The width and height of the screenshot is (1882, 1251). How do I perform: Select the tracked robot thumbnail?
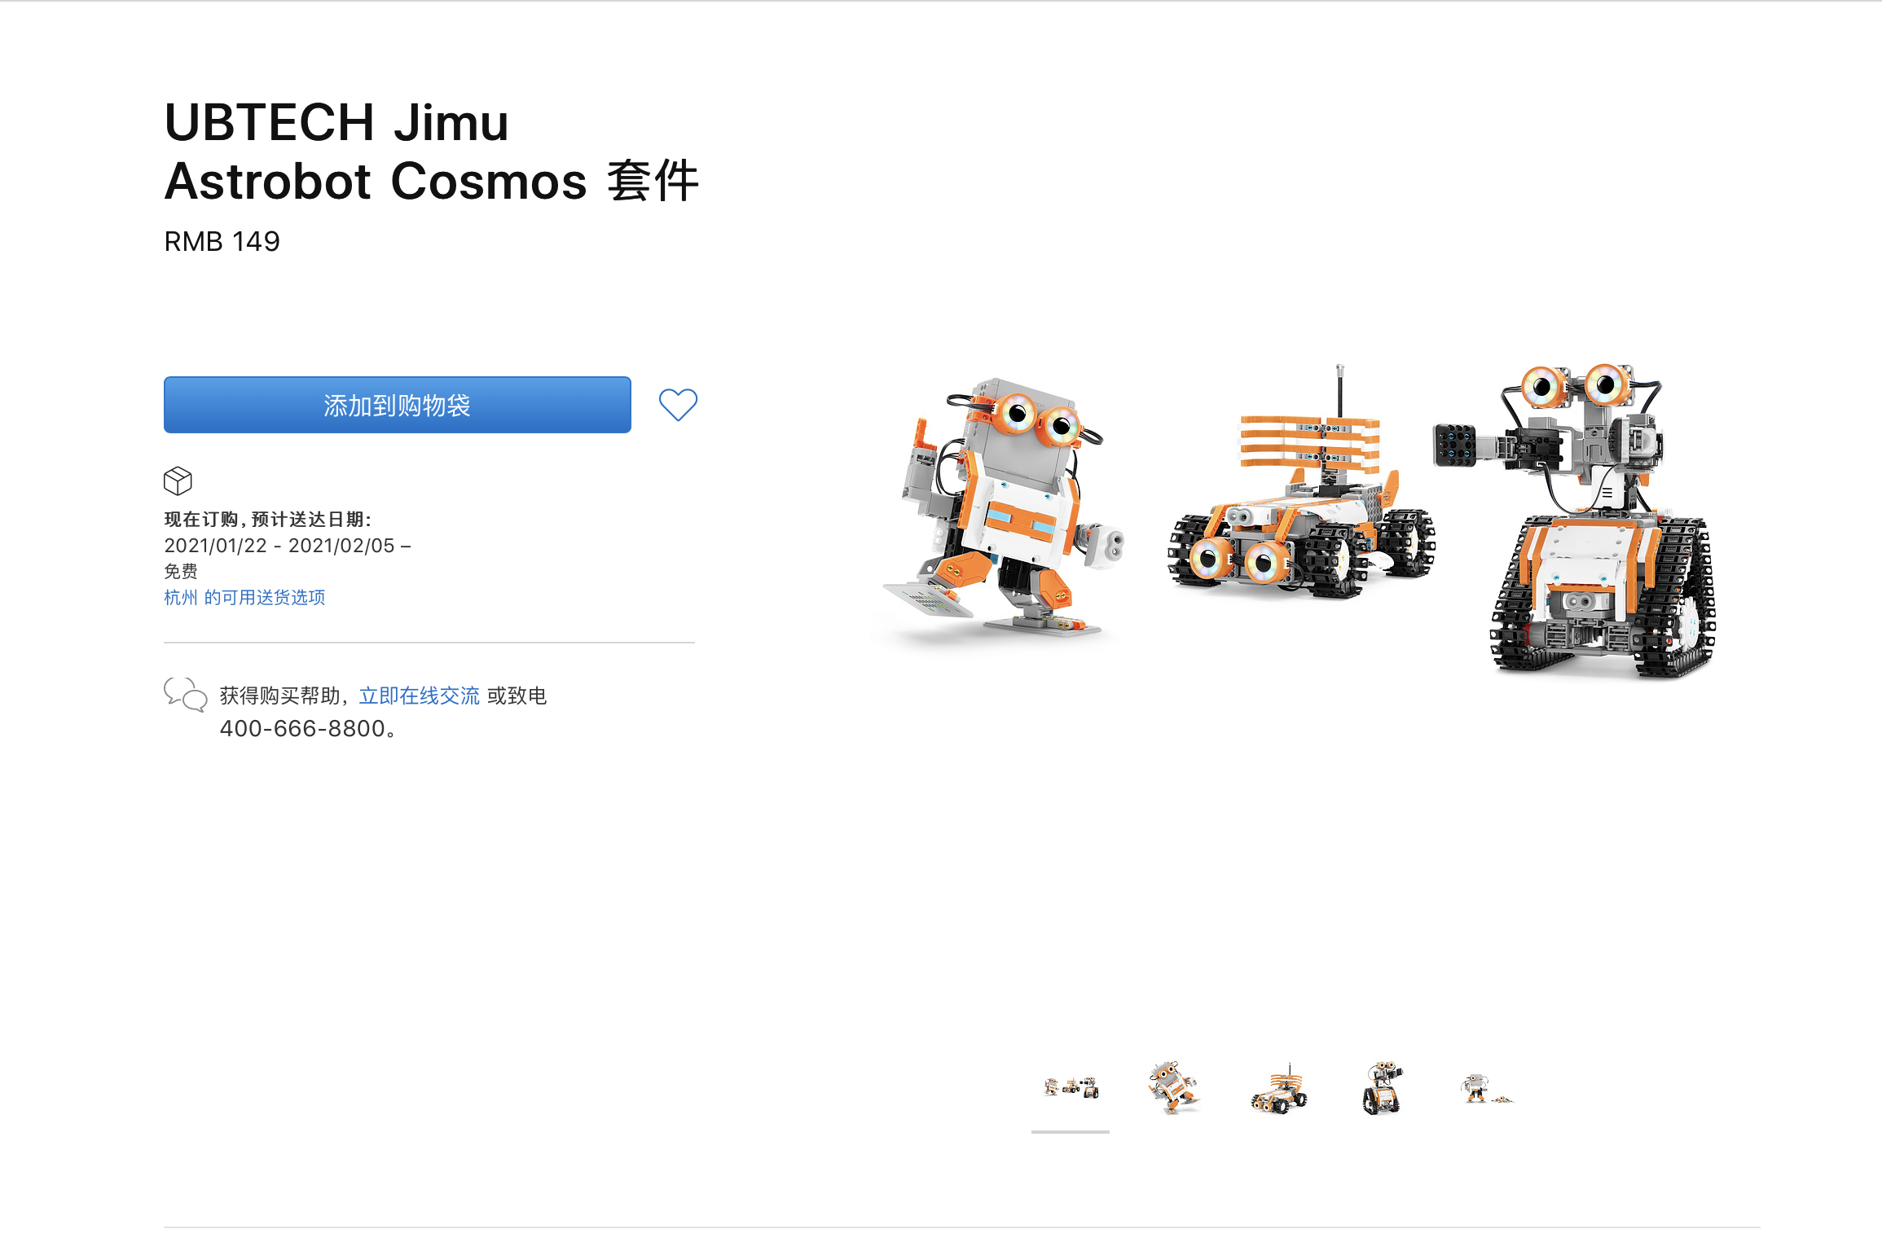pos(1382,1088)
